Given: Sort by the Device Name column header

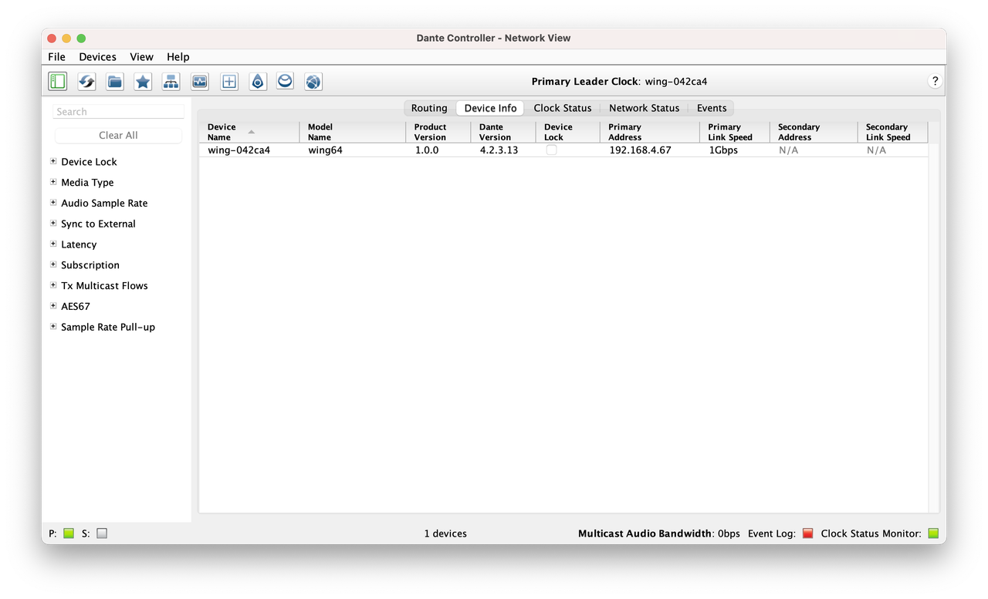Looking at the screenshot, I should coord(249,132).
